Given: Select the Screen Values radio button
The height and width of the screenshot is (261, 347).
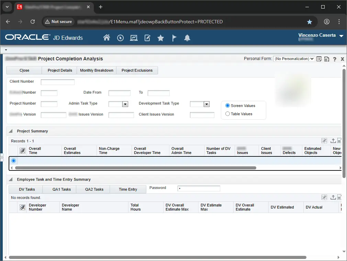Looking at the screenshot, I should (227, 106).
